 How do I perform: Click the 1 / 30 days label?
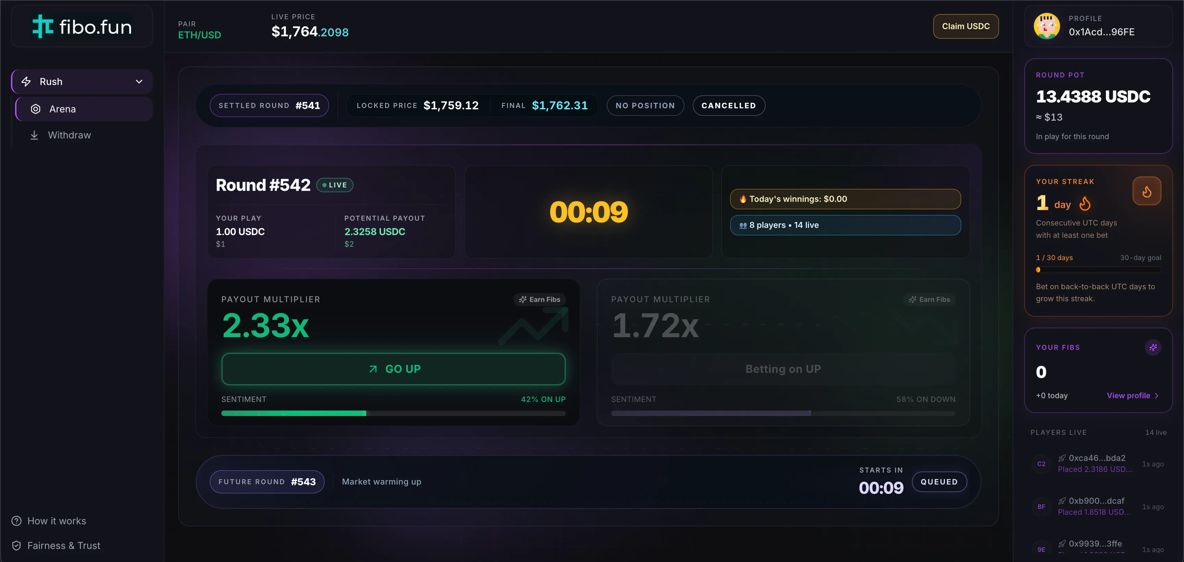[x=1054, y=258]
